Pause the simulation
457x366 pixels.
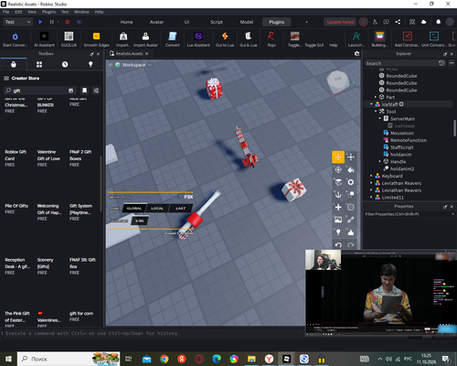51,22
